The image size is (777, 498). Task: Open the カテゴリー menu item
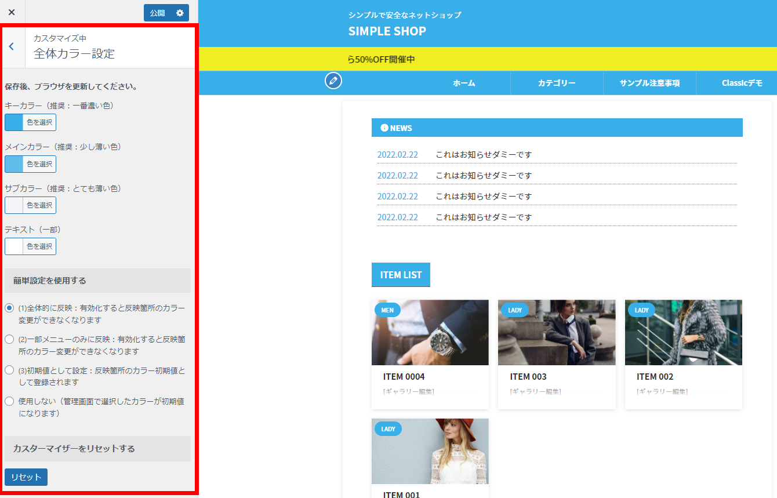click(x=557, y=83)
